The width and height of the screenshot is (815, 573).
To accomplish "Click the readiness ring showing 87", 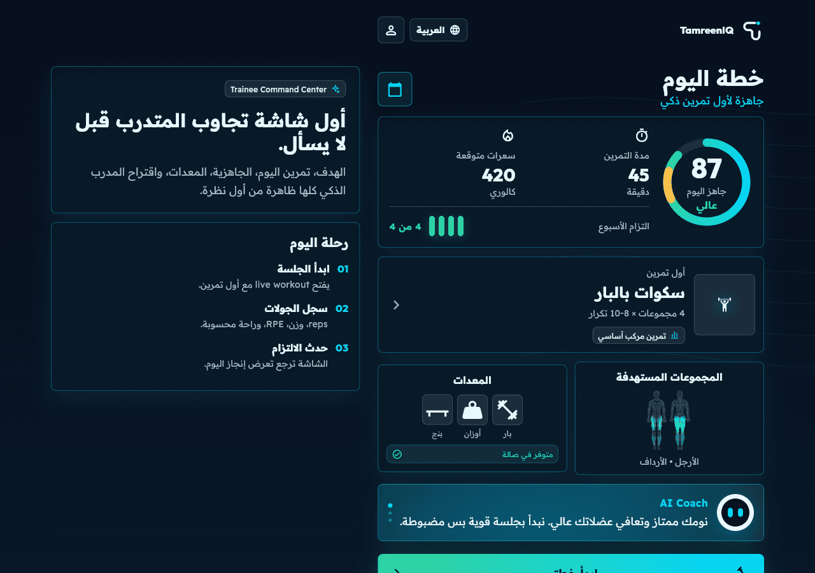I will click(x=707, y=182).
